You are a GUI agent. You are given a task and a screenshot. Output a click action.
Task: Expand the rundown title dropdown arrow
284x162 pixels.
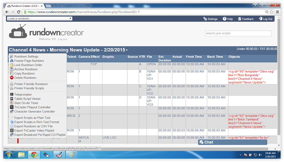[127, 50]
